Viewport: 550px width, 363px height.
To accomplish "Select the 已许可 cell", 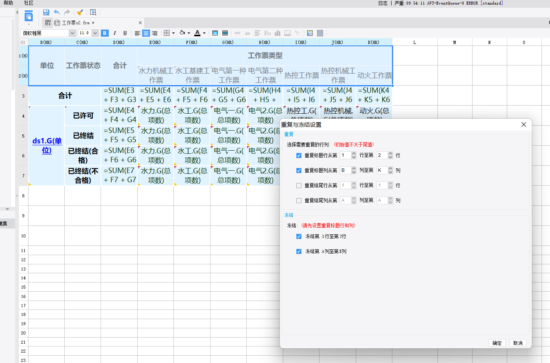I will 83,116.
